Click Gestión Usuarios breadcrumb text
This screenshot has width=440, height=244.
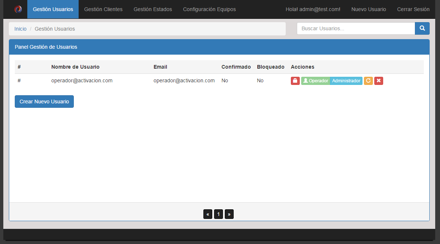click(x=55, y=29)
